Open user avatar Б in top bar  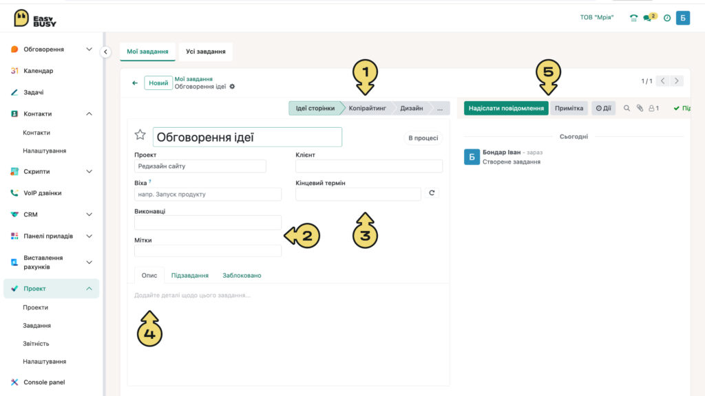[x=682, y=18]
